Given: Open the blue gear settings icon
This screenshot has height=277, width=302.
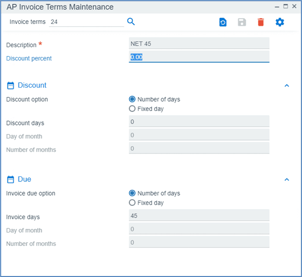Looking at the screenshot, I should coord(280,22).
